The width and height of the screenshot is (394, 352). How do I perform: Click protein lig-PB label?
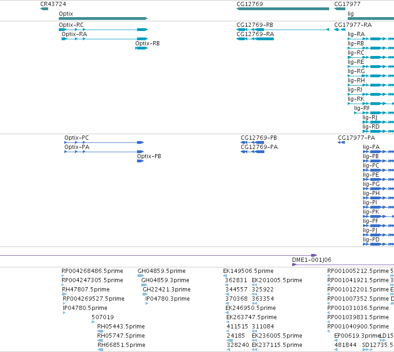tap(371, 156)
